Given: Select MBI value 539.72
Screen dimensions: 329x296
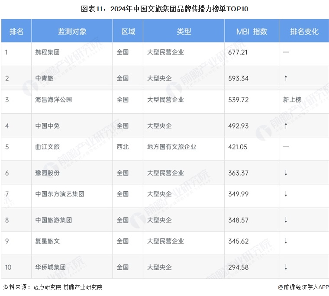Looking at the screenshot, I should (x=239, y=100).
